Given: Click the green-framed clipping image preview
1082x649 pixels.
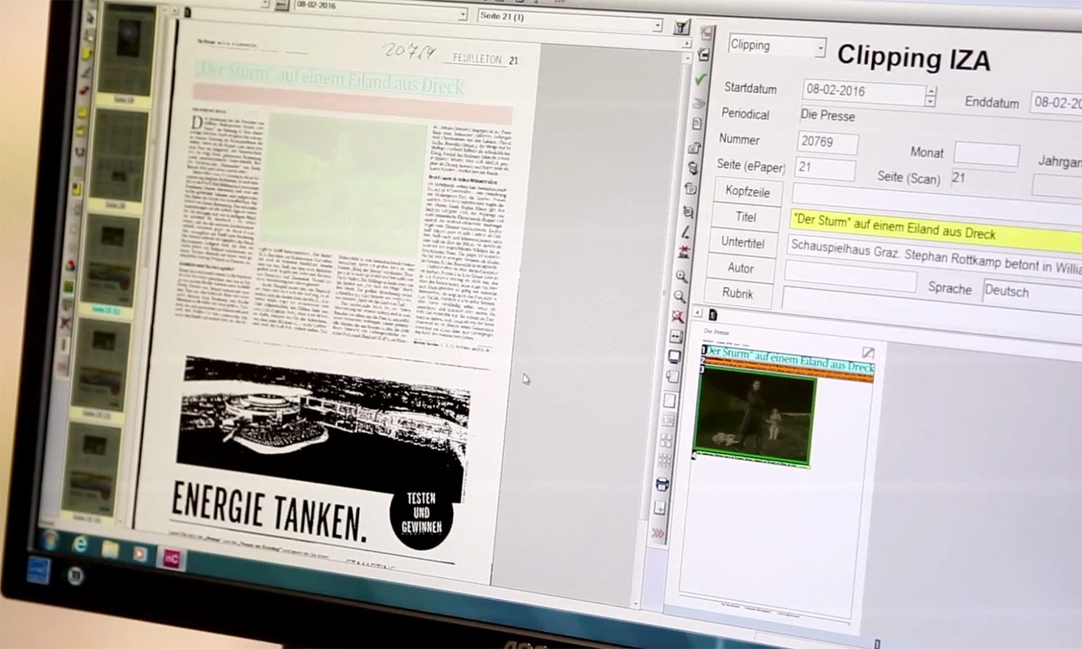Looking at the screenshot, I should click(x=755, y=420).
